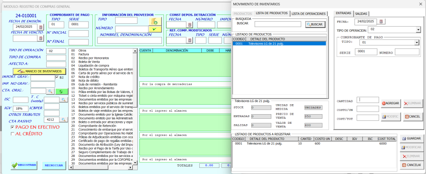Click the Buscar button

[x=315, y=25]
